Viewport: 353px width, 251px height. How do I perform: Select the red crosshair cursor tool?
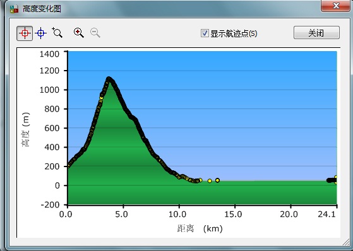click(x=25, y=33)
